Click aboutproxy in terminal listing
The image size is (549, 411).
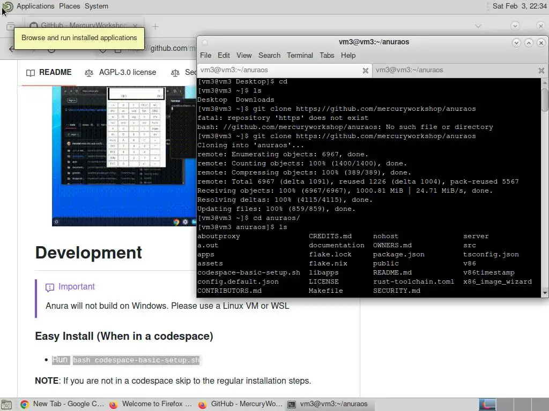click(219, 236)
